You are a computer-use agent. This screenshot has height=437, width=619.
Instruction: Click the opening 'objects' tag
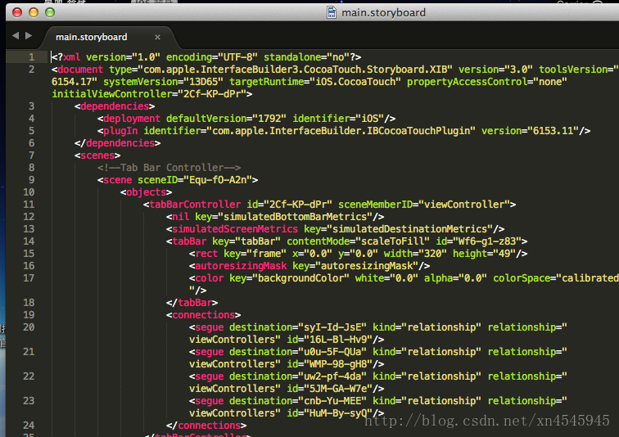[x=146, y=192]
